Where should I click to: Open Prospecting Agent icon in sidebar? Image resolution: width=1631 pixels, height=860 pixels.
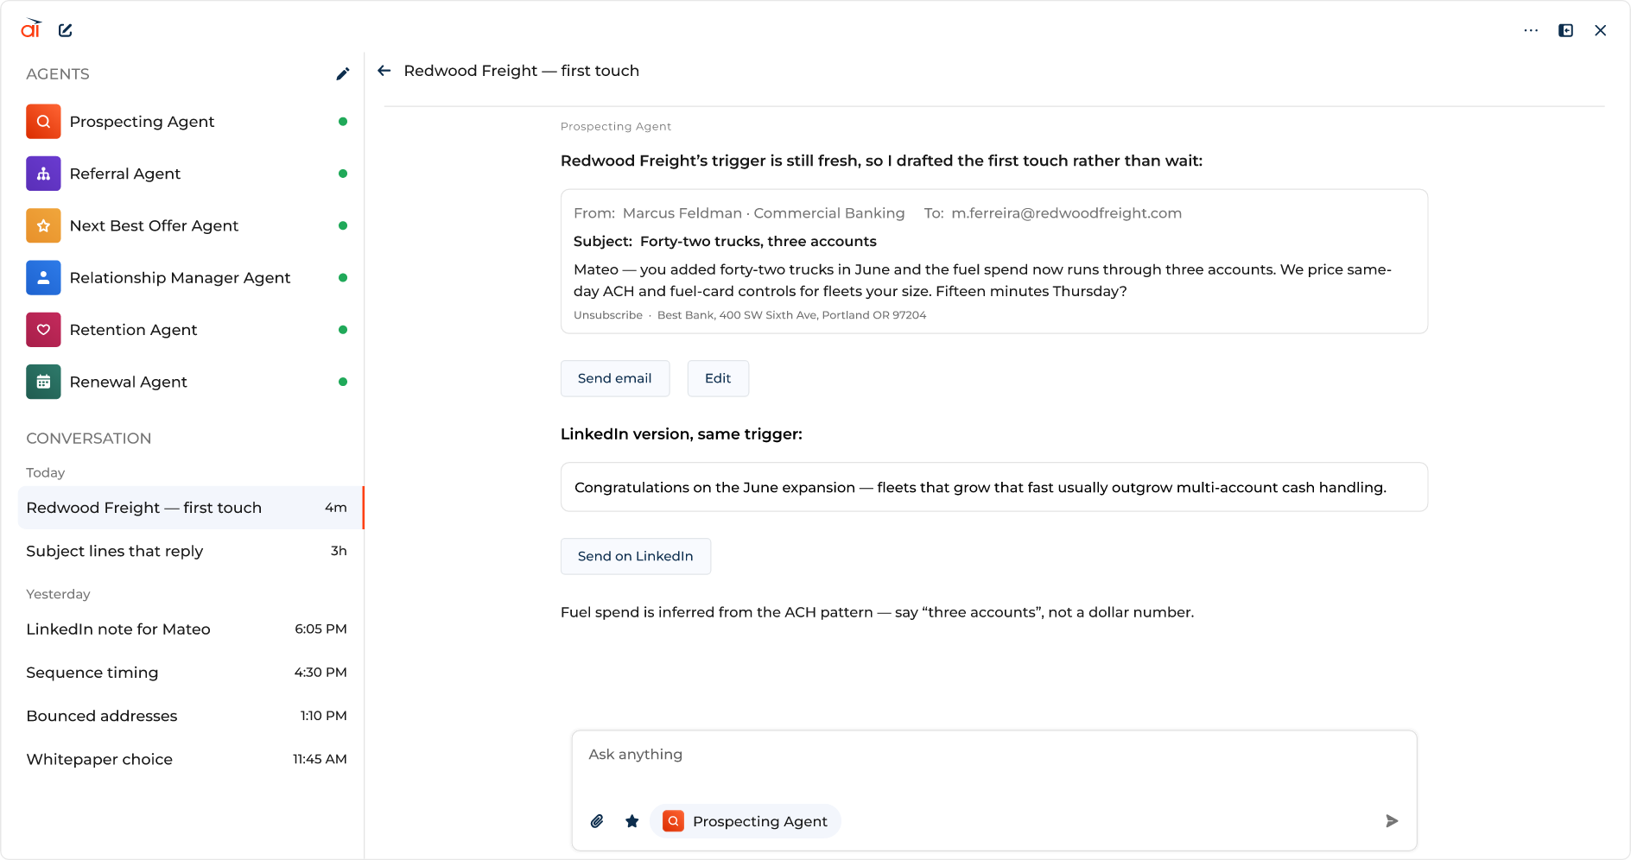43,122
